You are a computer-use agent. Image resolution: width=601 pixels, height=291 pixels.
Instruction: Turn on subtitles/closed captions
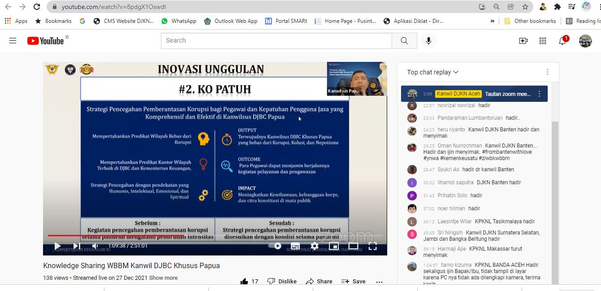pos(295,246)
